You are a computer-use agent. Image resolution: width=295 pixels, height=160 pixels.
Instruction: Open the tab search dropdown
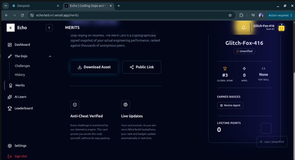pos(5,6)
